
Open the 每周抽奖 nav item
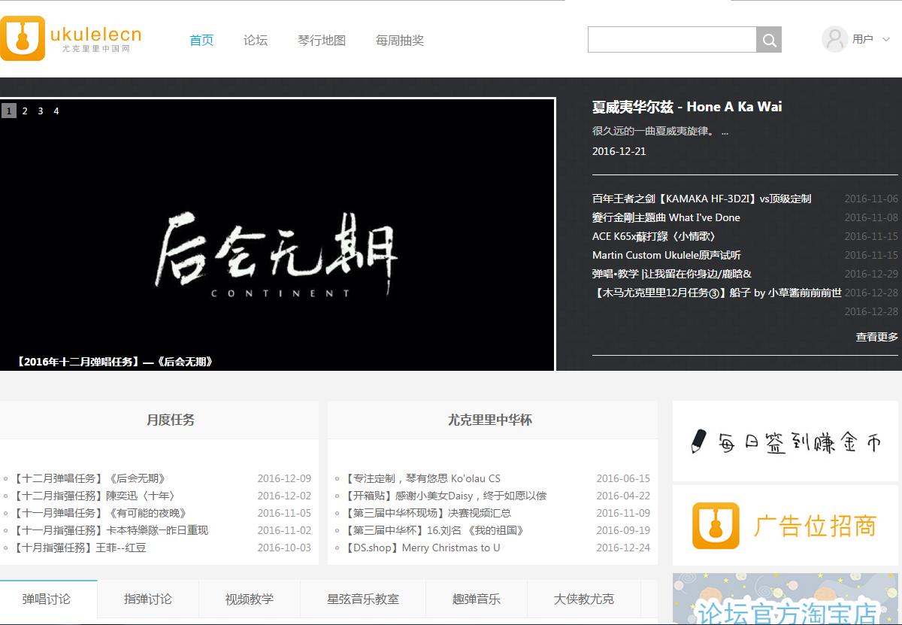tap(400, 41)
